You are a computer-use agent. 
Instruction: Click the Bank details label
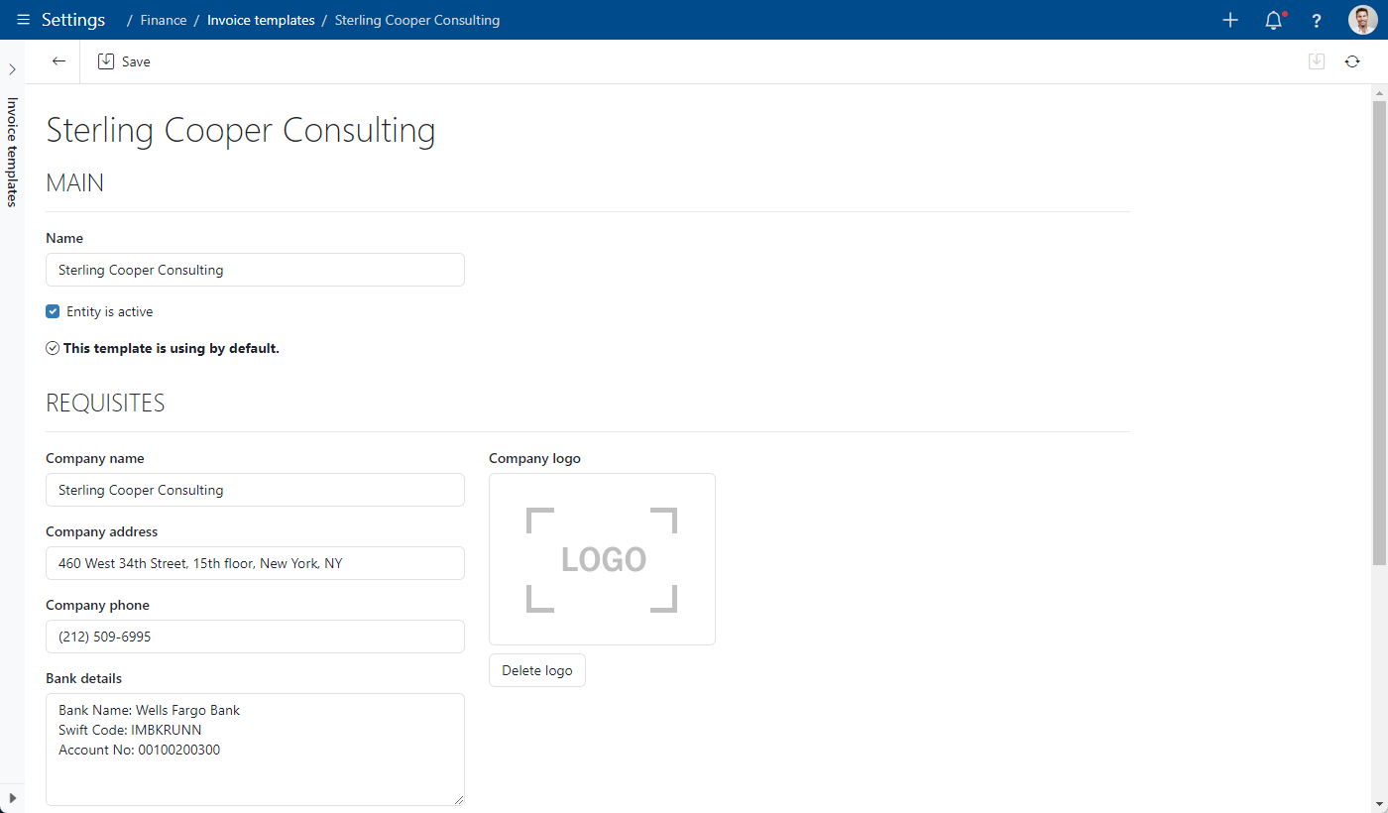[84, 678]
